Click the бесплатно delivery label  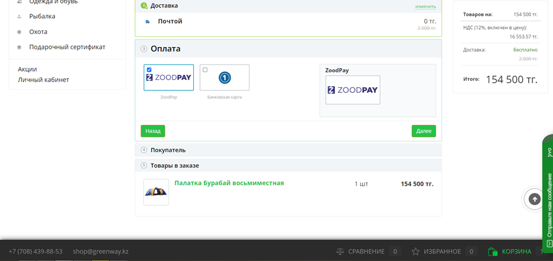click(x=526, y=49)
